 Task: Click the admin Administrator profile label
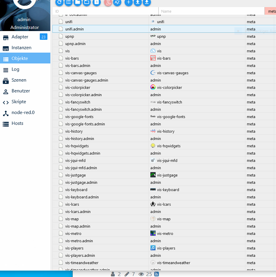(24, 24)
